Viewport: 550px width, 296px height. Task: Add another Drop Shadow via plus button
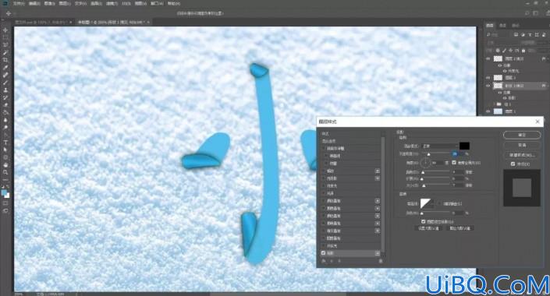point(378,253)
